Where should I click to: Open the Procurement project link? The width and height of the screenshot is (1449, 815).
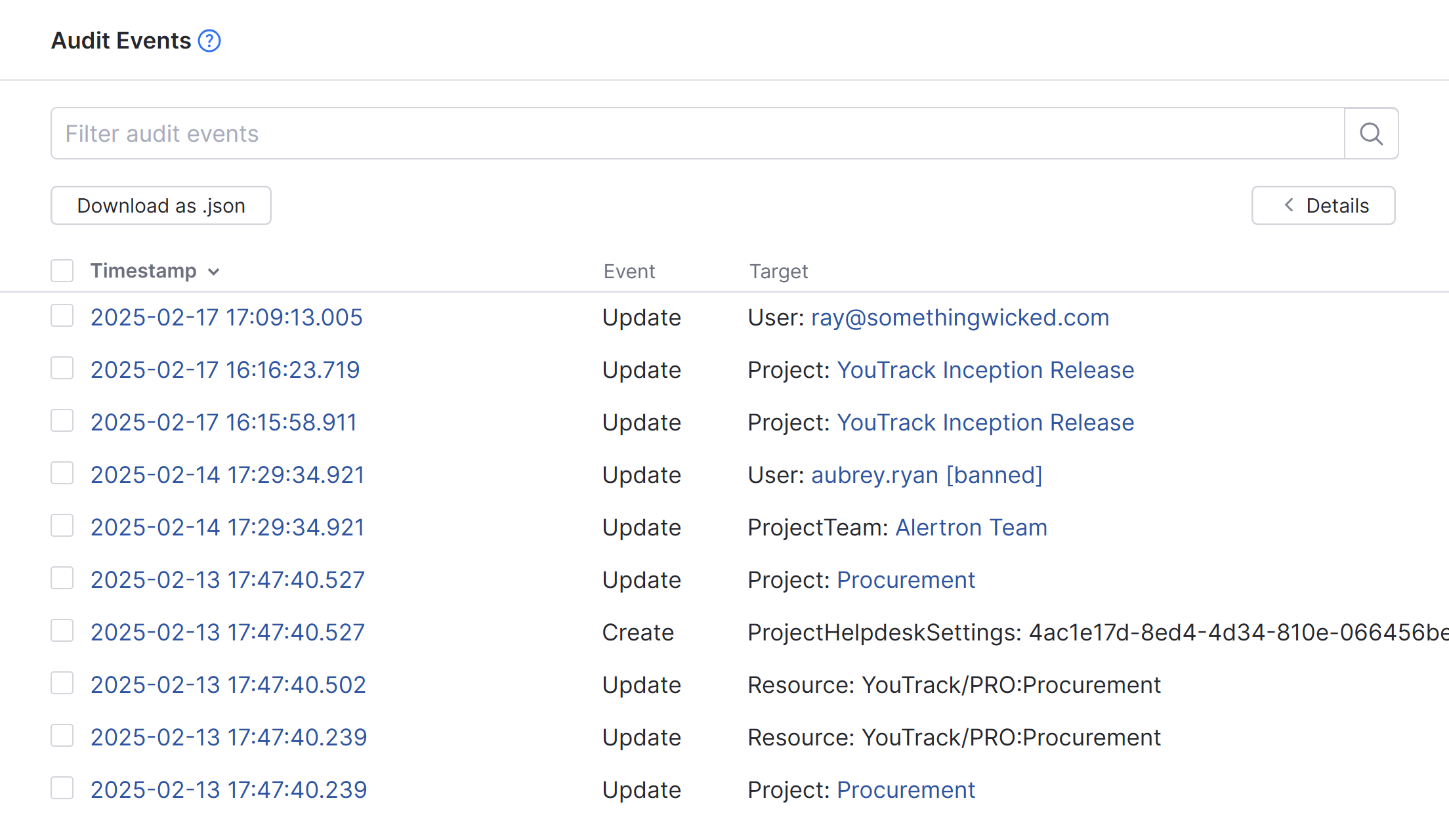click(906, 579)
